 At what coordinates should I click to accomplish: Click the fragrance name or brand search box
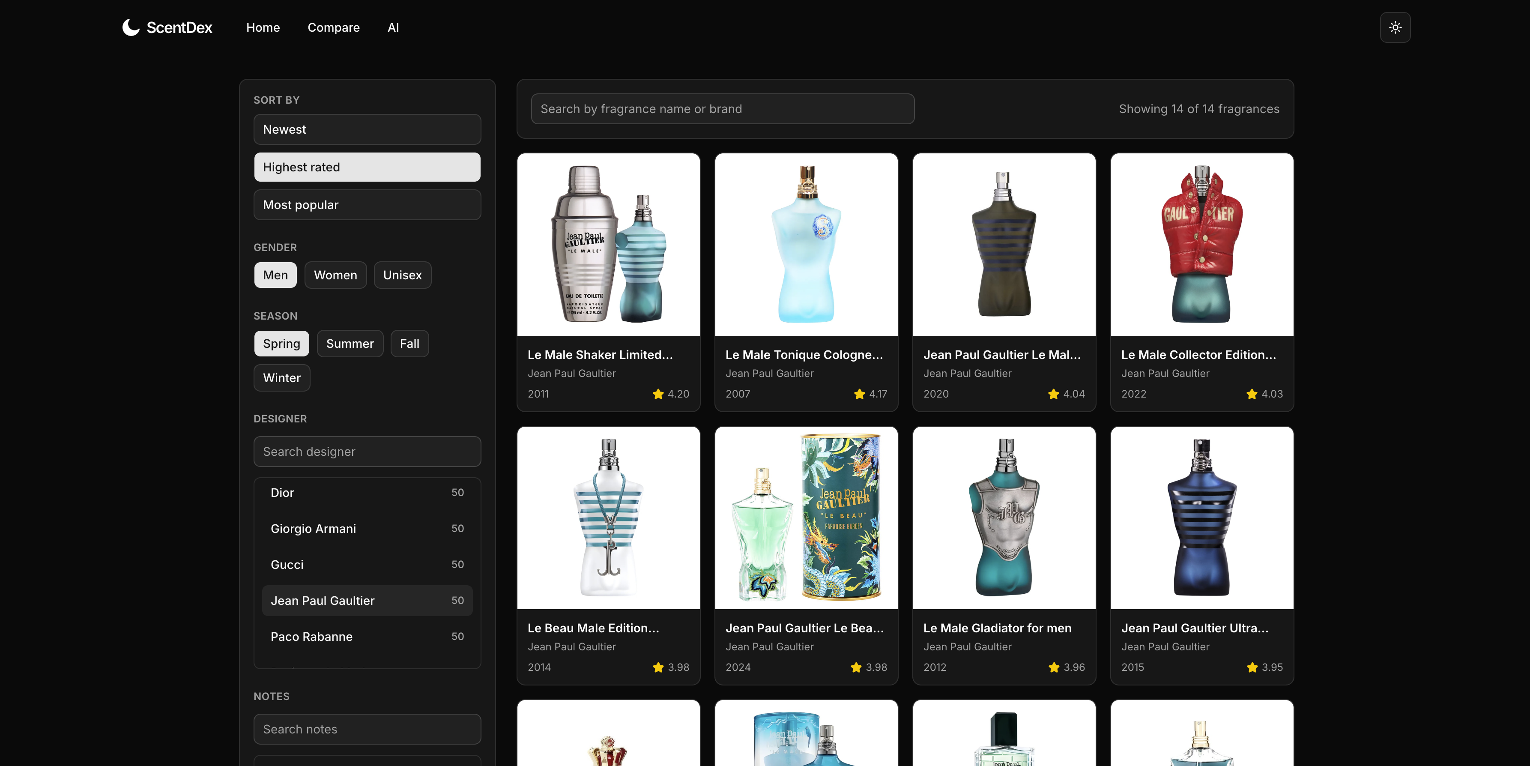click(722, 109)
